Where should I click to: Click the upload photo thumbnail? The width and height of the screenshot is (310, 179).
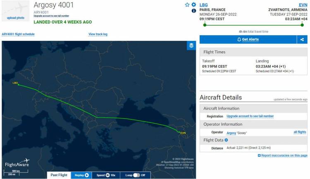coord(16,11)
